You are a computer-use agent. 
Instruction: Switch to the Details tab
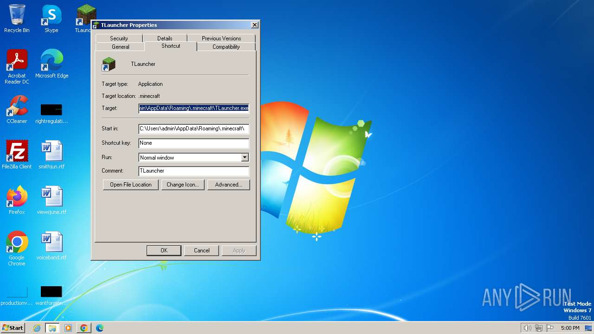tap(165, 39)
